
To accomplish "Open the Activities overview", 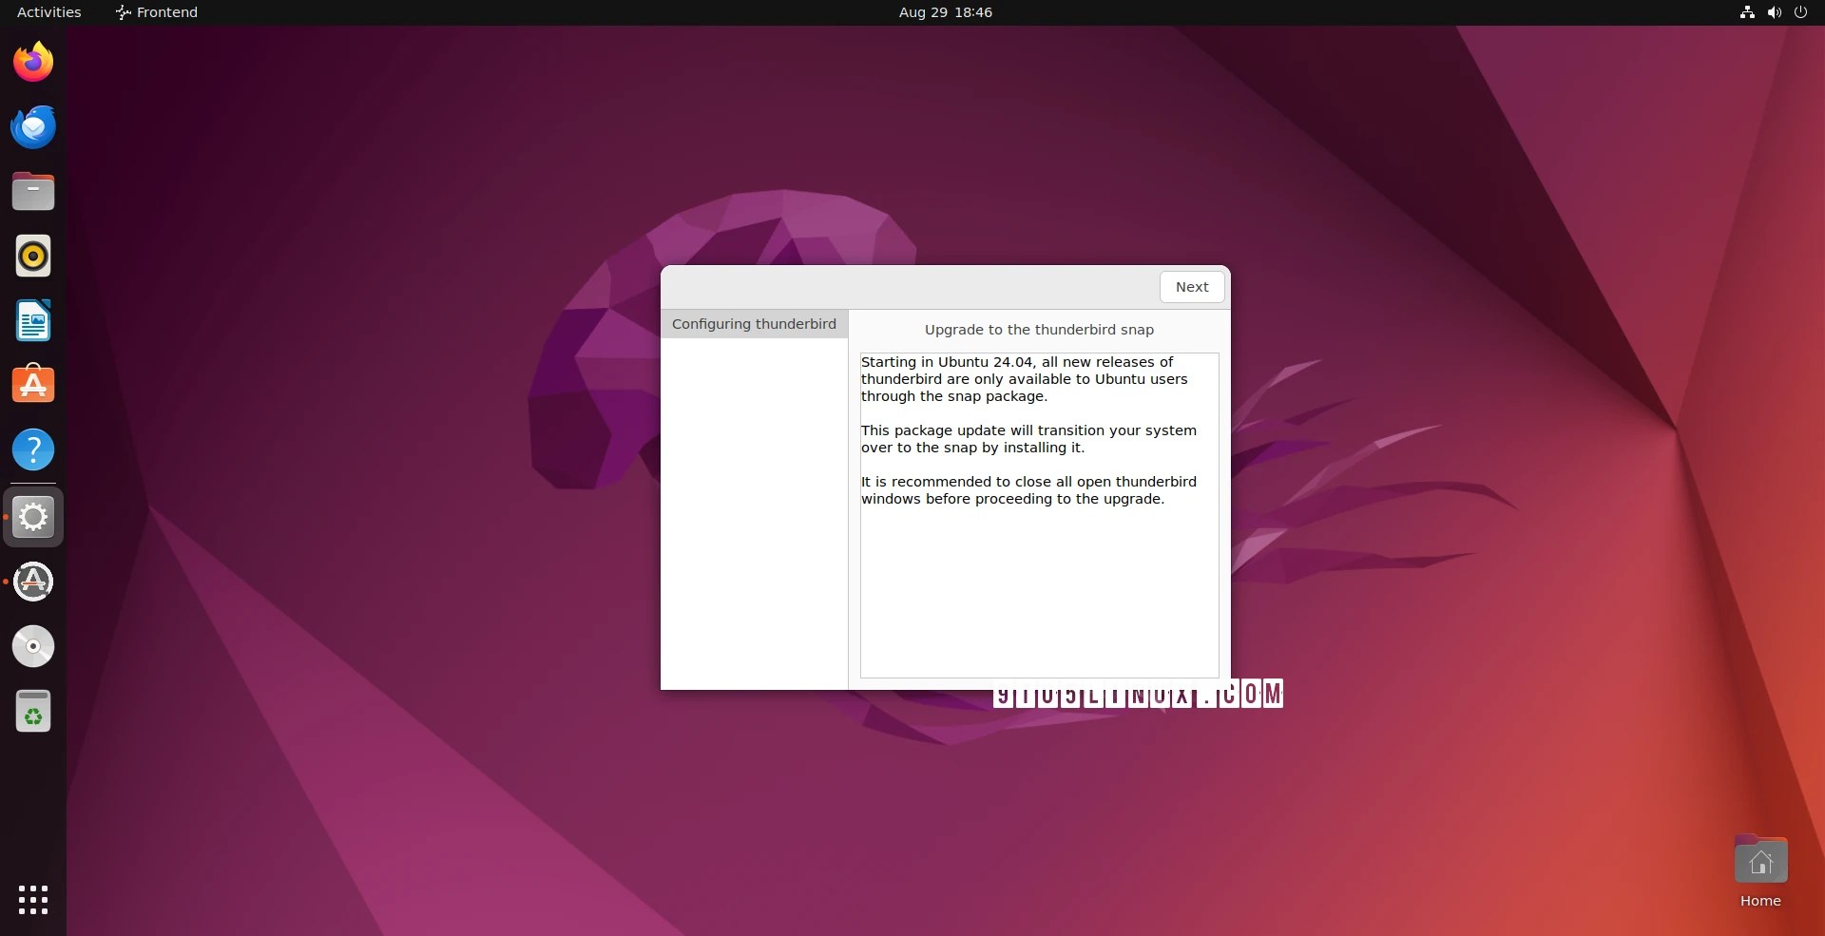I will point(49,12).
